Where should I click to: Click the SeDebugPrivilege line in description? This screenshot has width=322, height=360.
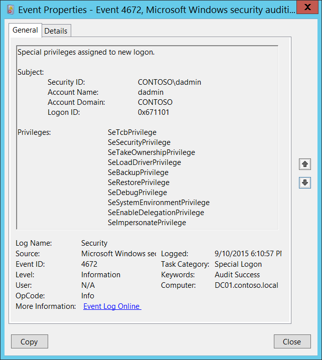coord(137,193)
